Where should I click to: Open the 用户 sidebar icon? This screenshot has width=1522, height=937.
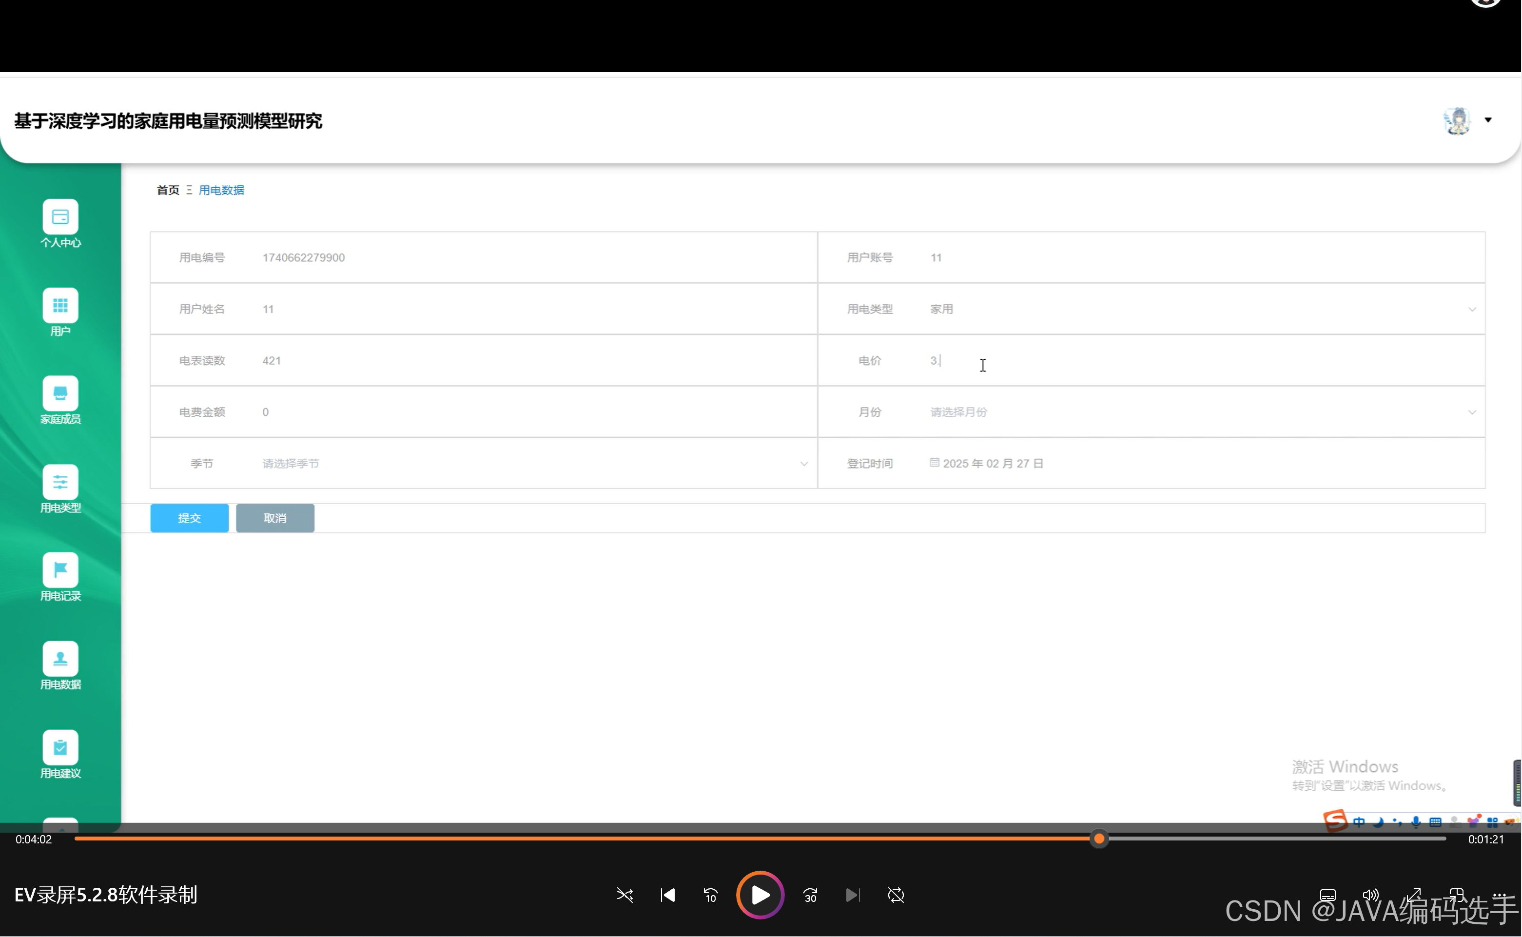(x=60, y=306)
